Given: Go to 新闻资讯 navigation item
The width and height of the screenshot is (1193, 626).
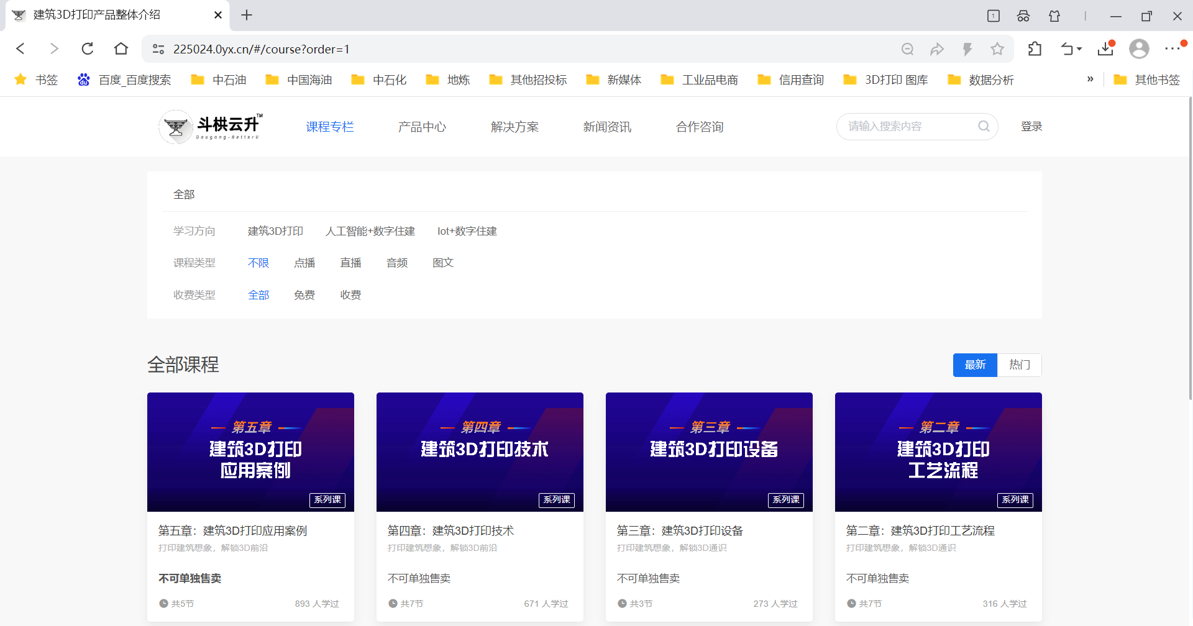Looking at the screenshot, I should point(606,127).
